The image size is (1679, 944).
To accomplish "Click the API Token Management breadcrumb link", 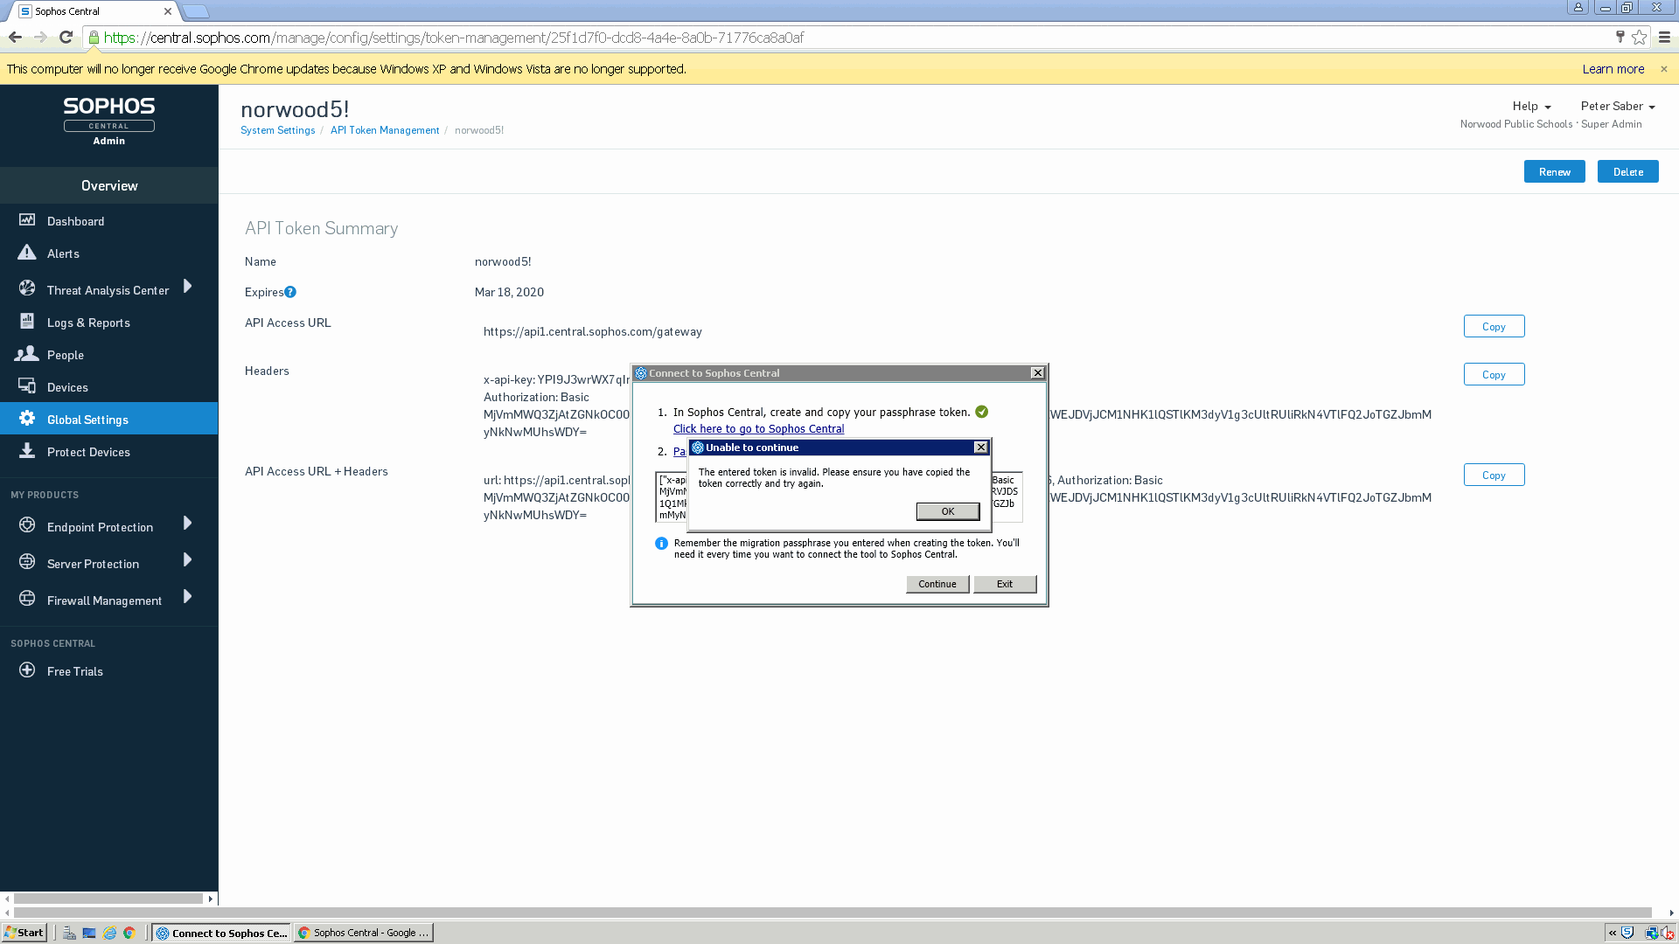I will pyautogui.click(x=385, y=130).
